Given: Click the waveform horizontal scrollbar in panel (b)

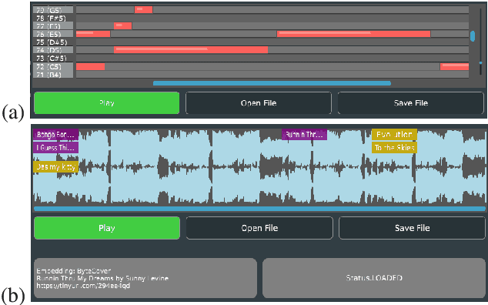Looking at the screenshot, I should tap(259, 209).
